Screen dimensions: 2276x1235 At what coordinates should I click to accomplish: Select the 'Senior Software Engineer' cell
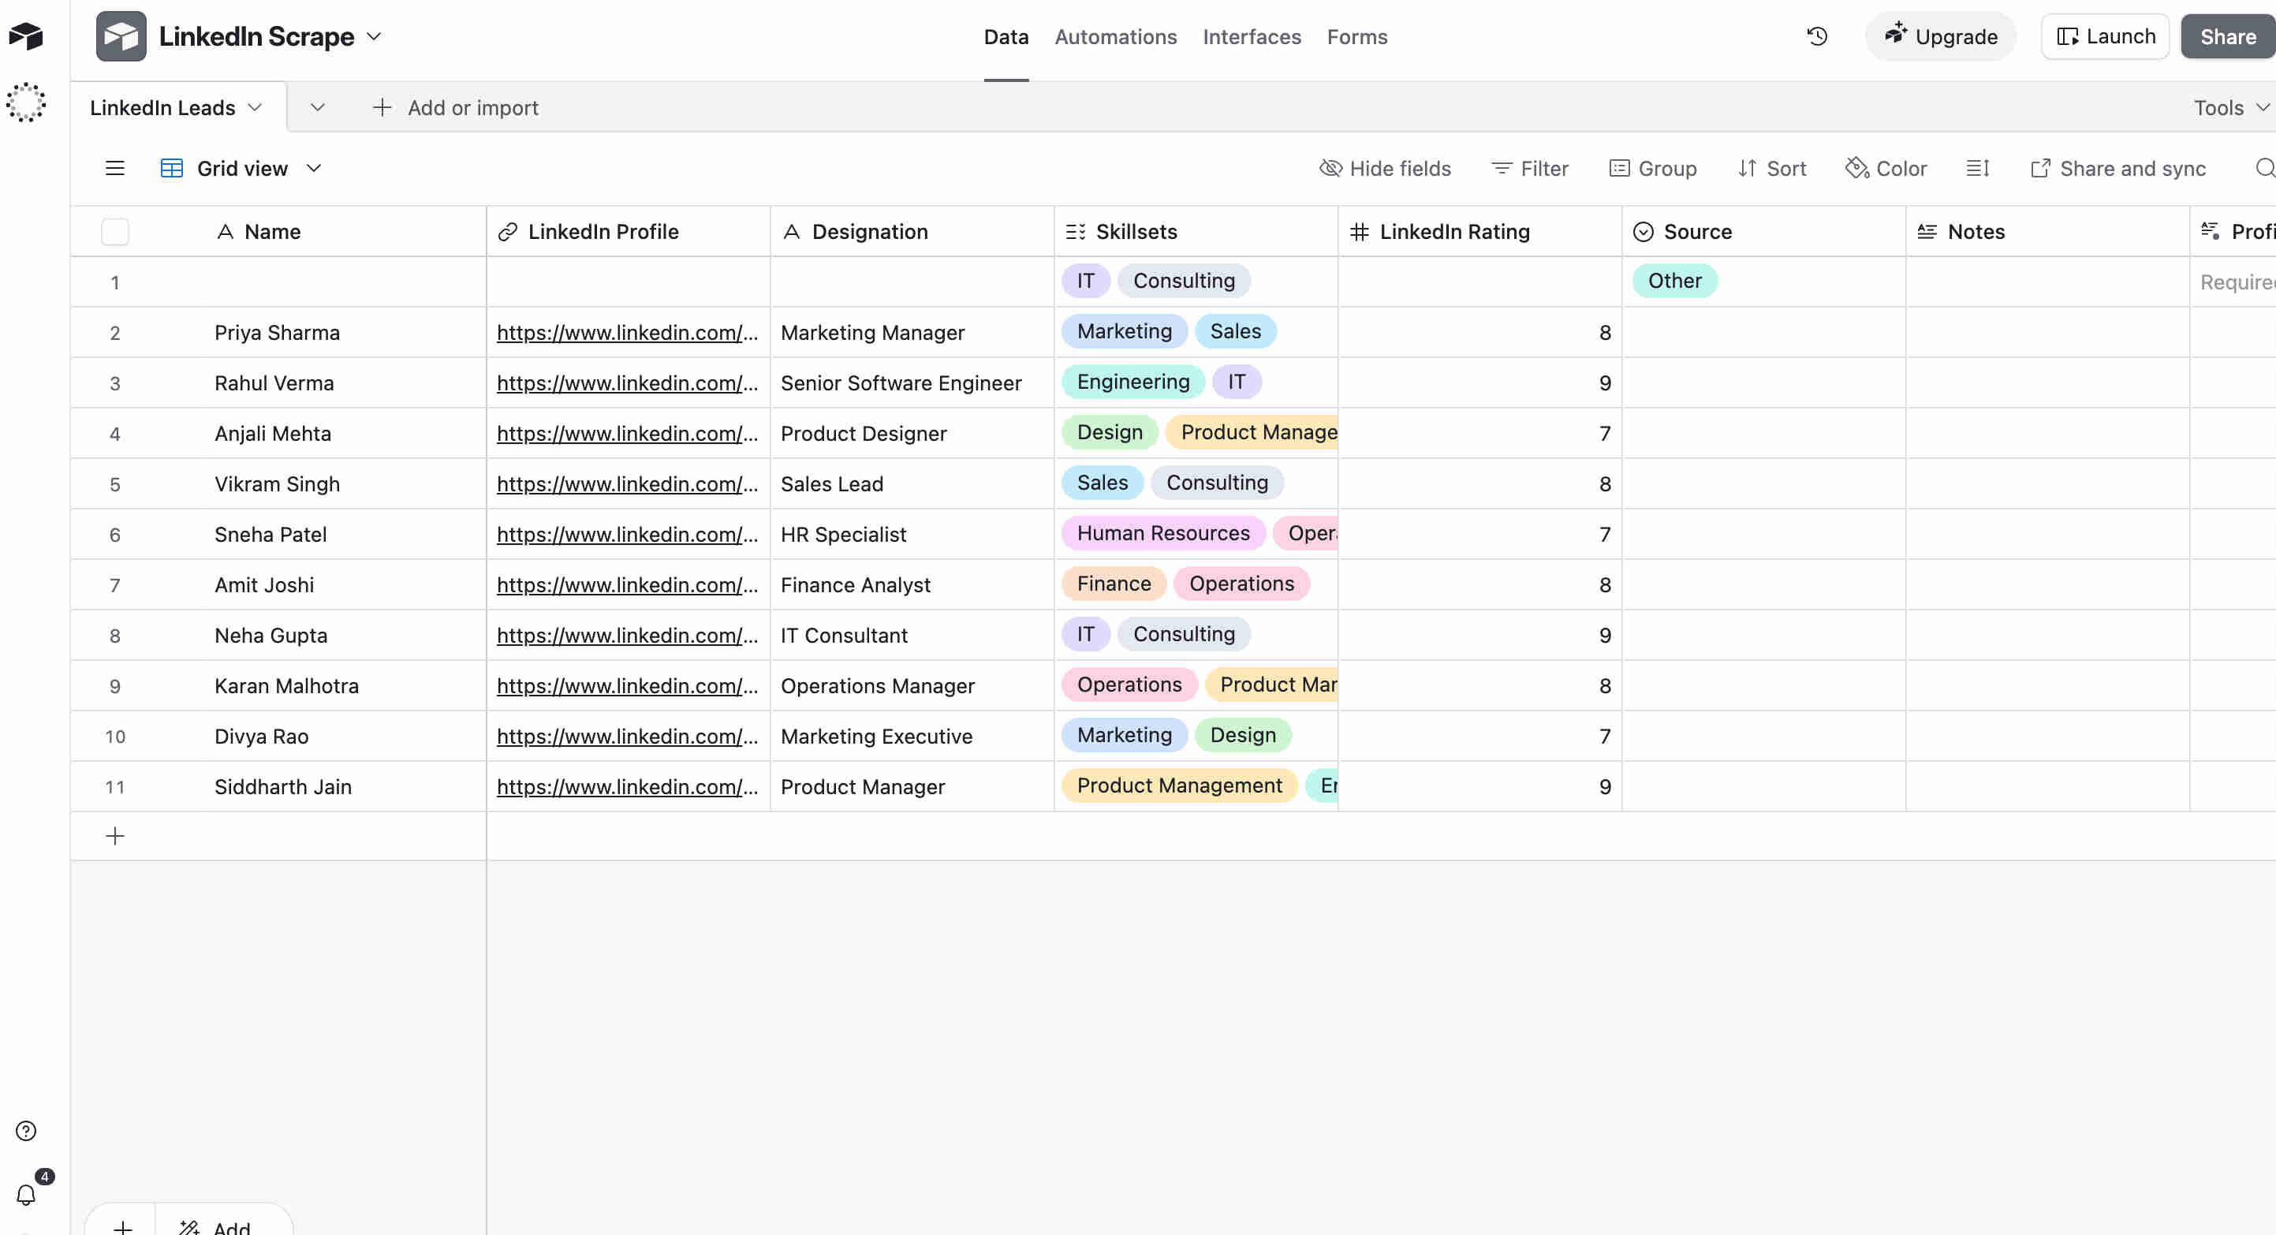(912, 382)
